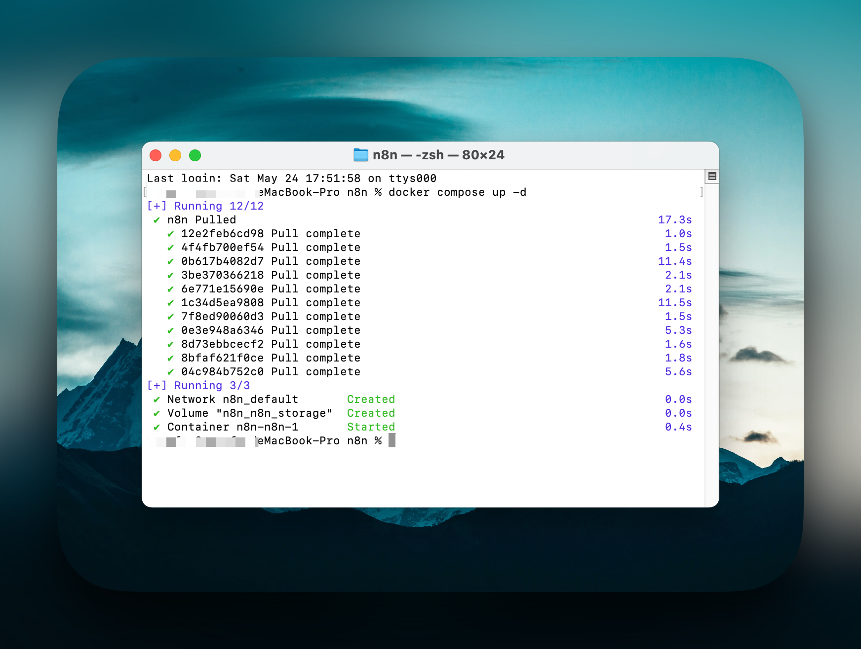Click the Running 12/12 status line
The width and height of the screenshot is (861, 649).
pos(205,206)
